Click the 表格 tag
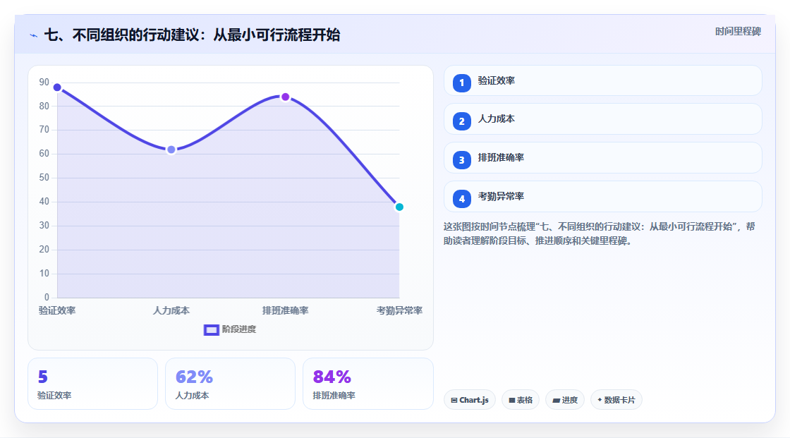The width and height of the screenshot is (790, 438). (521, 400)
